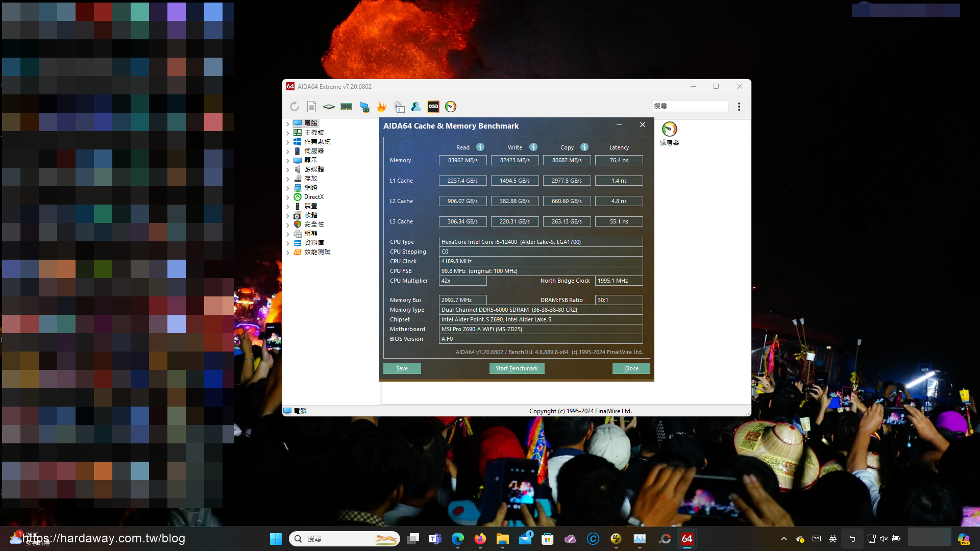This screenshot has width=980, height=551.
Task: Expand the 效能測試 tree node
Action: point(287,252)
